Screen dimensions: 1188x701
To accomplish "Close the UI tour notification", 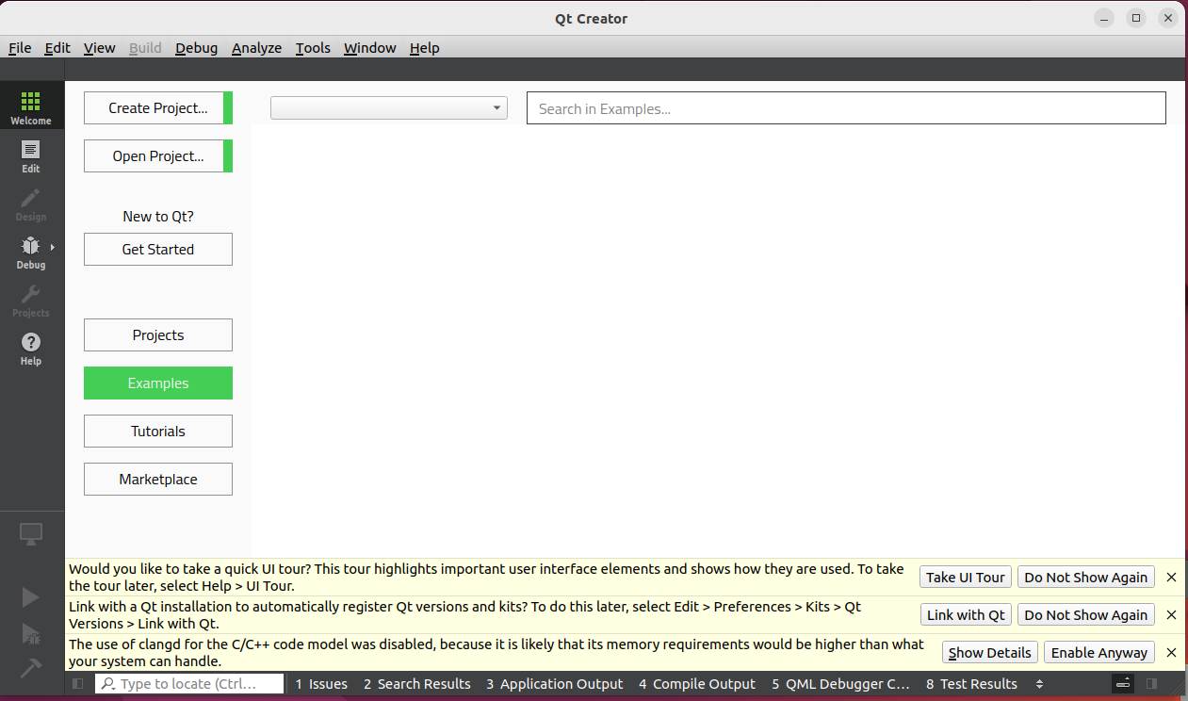I will pyautogui.click(x=1171, y=578).
